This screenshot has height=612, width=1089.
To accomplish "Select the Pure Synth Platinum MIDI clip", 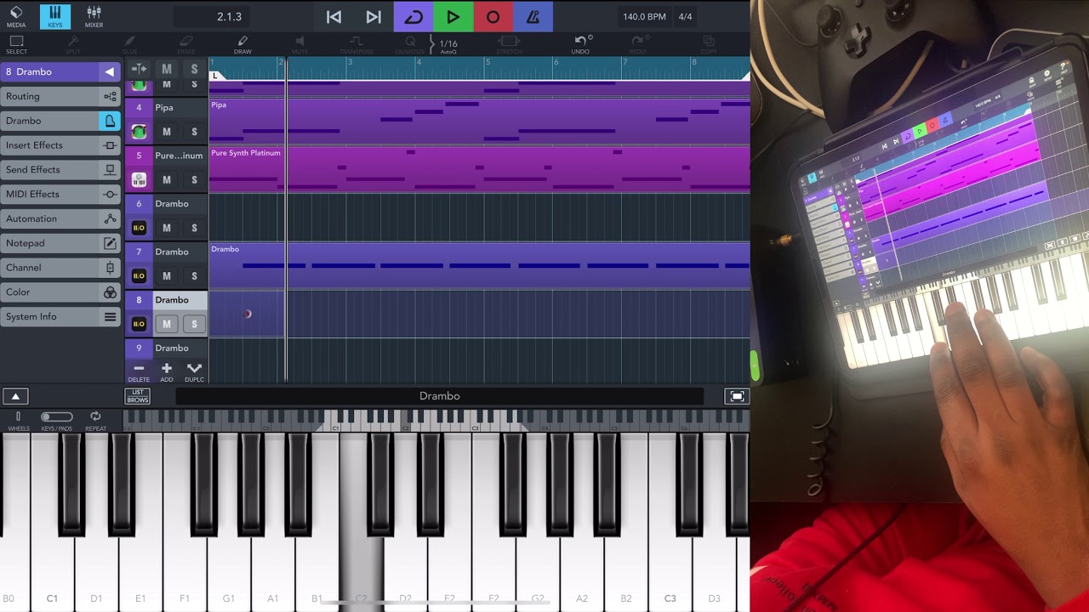I will pyautogui.click(x=479, y=169).
